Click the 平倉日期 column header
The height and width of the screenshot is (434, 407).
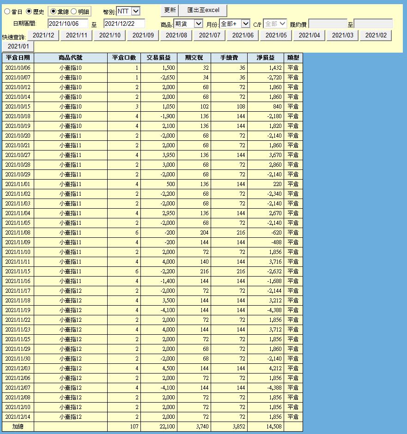click(18, 58)
